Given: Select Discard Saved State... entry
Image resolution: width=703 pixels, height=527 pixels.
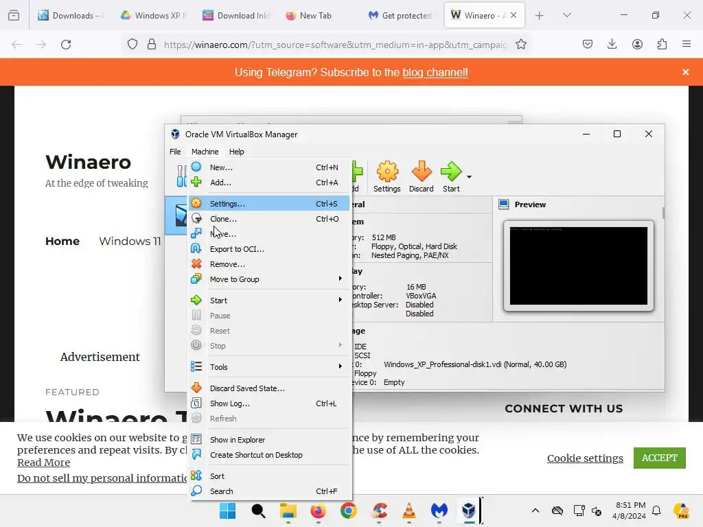Looking at the screenshot, I should 269,388.
